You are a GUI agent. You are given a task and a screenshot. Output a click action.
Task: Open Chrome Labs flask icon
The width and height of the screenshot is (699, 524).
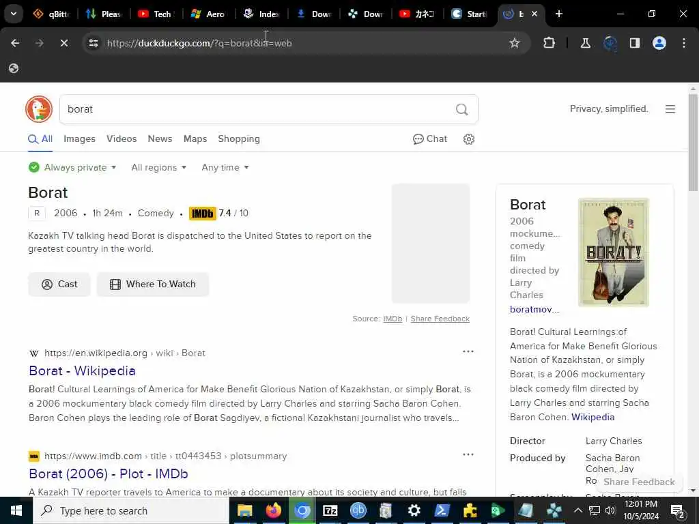point(585,43)
